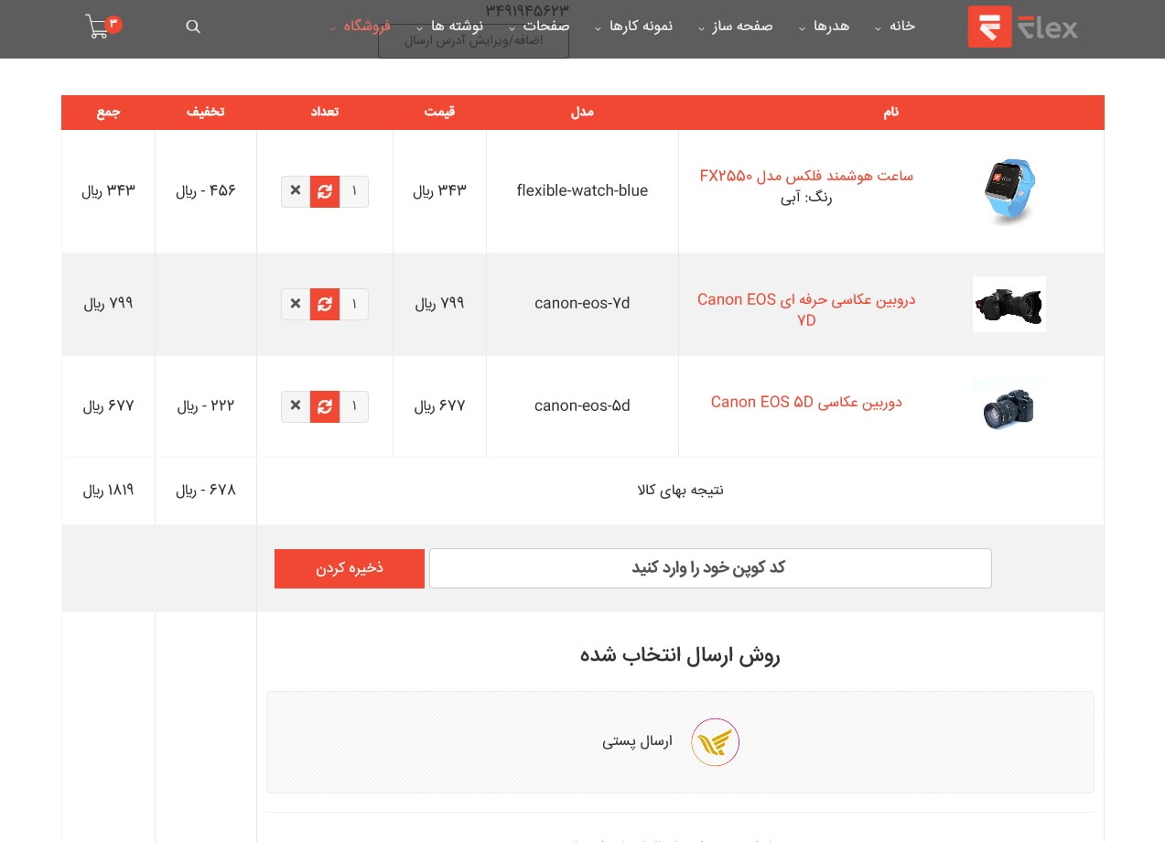Remove canon-eos-5d from cart
Image resolution: width=1165 pixels, height=842 pixels.
click(x=296, y=406)
